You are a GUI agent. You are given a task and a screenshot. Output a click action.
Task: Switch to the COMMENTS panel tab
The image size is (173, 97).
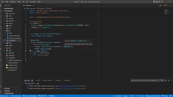coord(67,81)
